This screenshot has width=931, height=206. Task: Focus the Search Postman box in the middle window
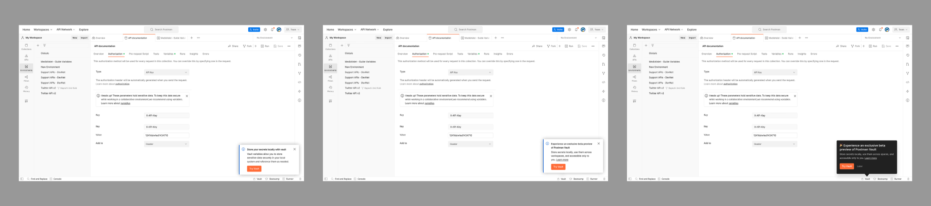(465, 29)
